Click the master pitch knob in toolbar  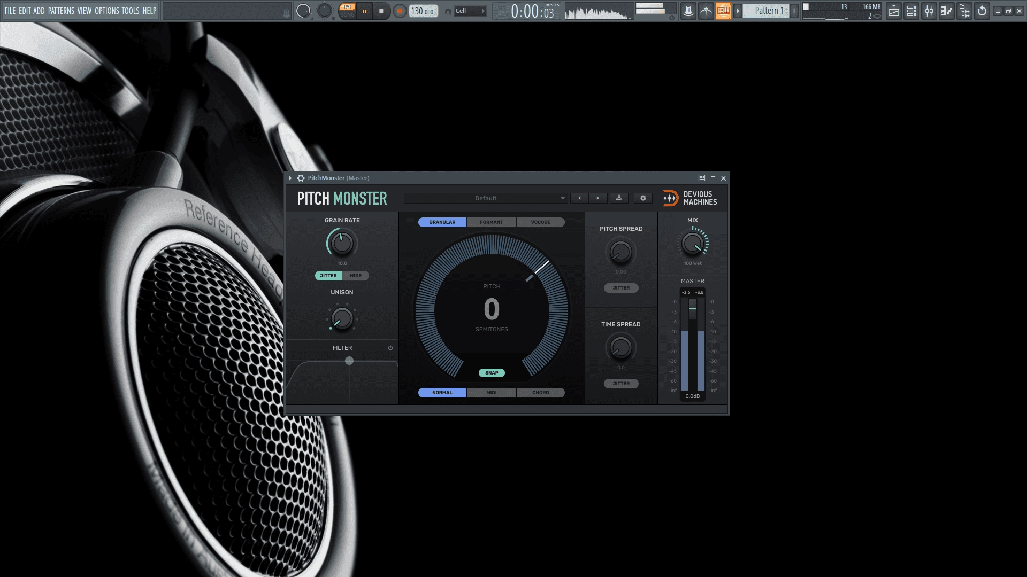click(325, 11)
